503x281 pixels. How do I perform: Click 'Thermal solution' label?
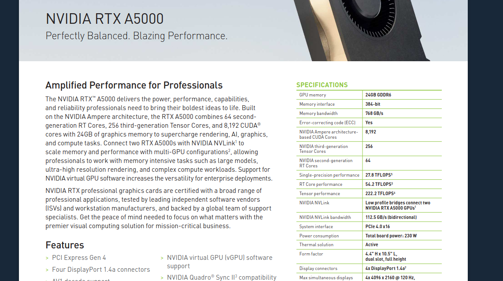[316, 245]
